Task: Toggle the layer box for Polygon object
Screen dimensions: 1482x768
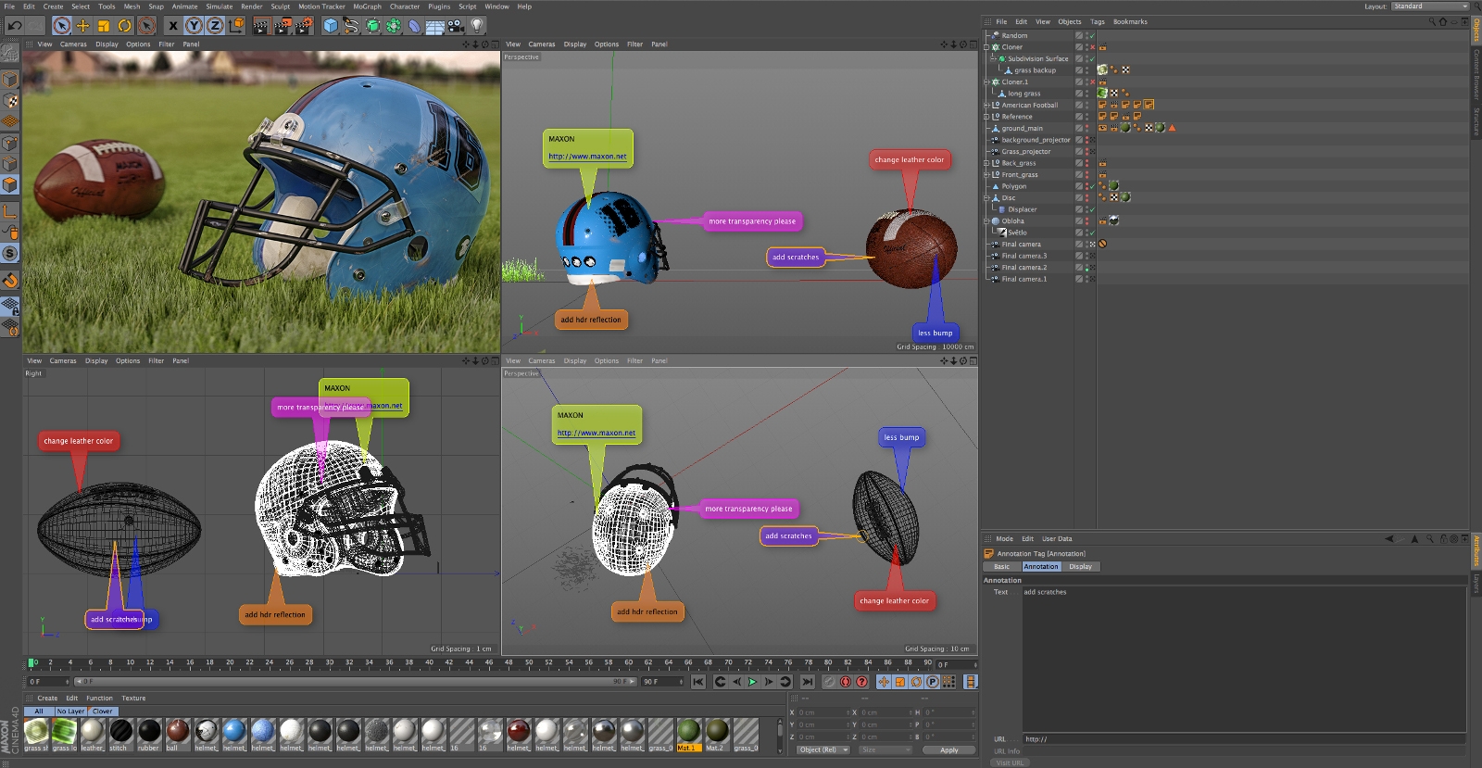Action: (1078, 186)
